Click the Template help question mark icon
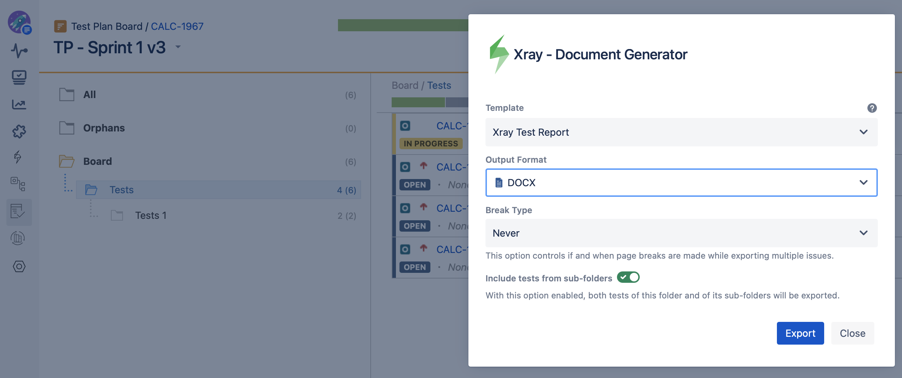 [x=872, y=108]
